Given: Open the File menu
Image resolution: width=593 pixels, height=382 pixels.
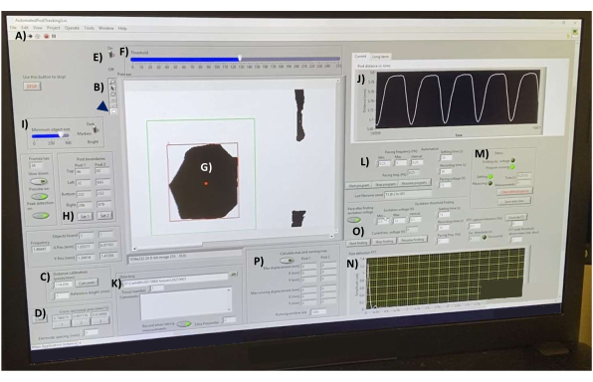Looking at the screenshot, I should tap(13, 28).
